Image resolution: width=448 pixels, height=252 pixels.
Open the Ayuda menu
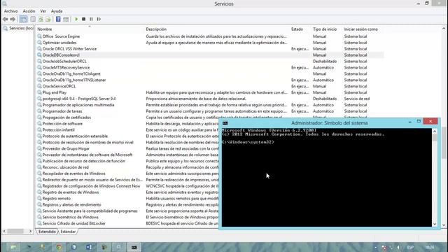click(x=57, y=11)
